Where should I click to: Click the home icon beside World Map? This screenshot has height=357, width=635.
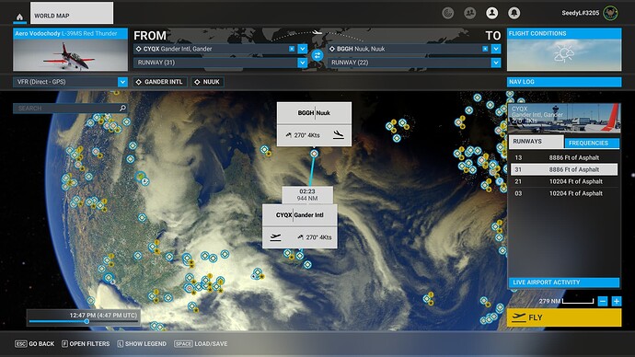point(19,17)
